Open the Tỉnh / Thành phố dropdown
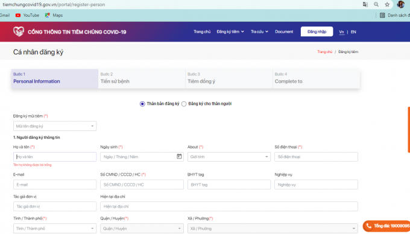Screen dimensions: 410x234 coord(55,228)
